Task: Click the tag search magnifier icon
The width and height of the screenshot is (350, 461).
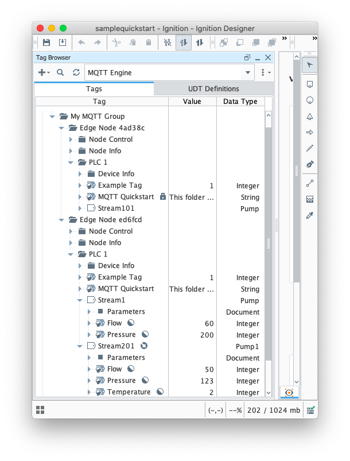Action: tap(60, 72)
